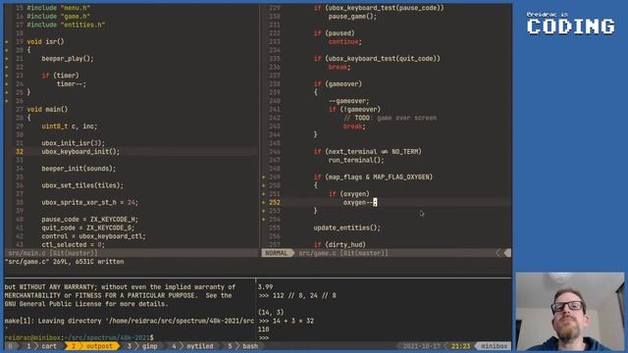The image size is (628, 353).
Task: Click the minibox hostname in tmux status bar
Action: [x=495, y=346]
